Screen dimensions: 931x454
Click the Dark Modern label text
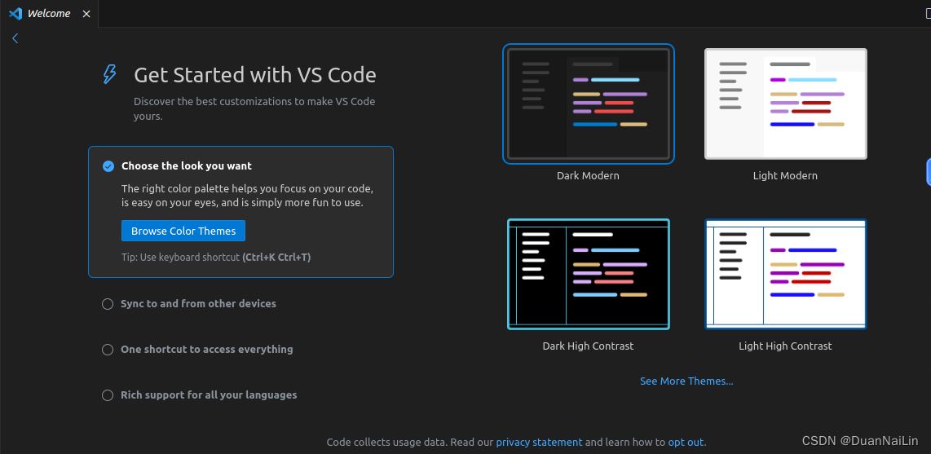588,176
